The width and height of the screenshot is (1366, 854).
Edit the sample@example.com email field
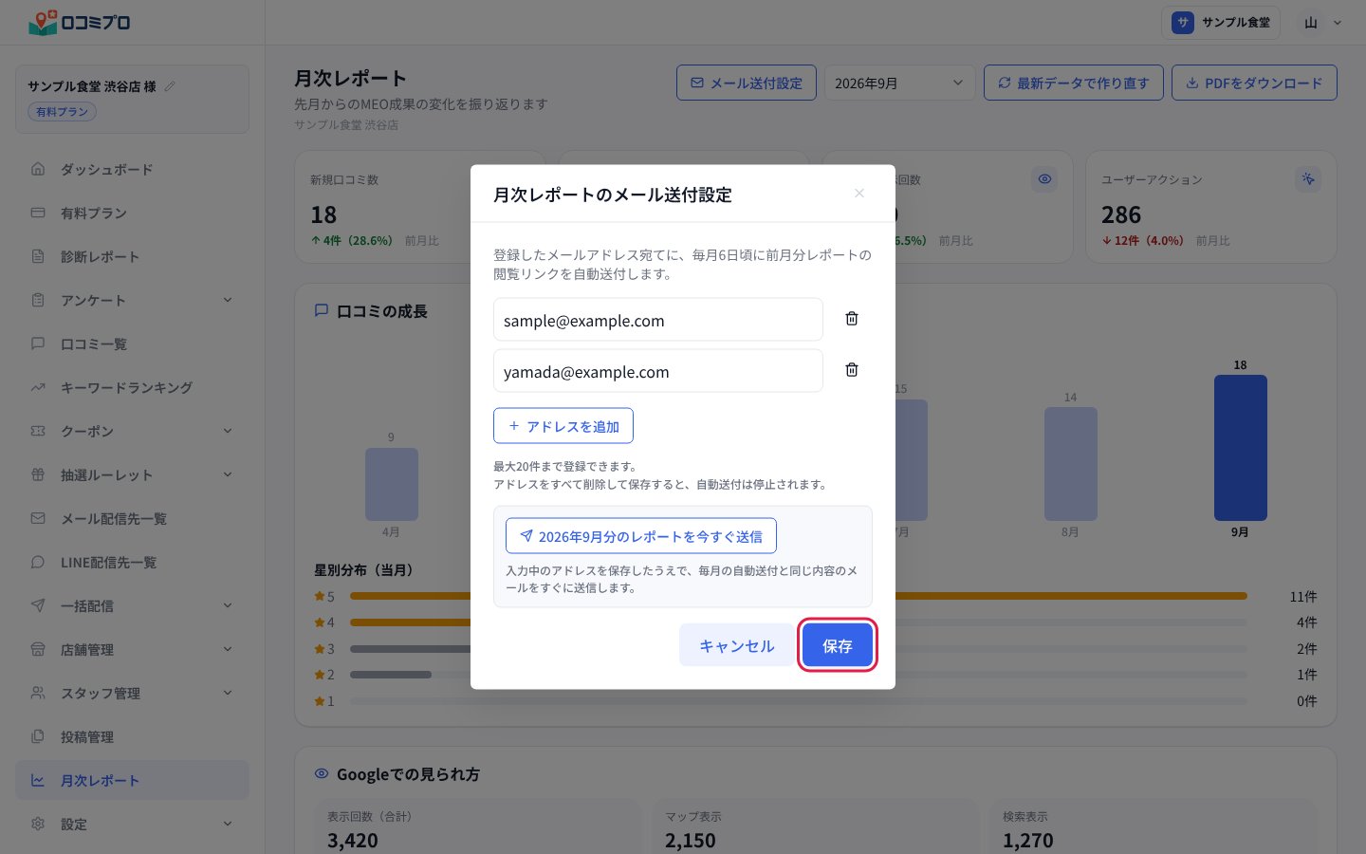point(658,320)
